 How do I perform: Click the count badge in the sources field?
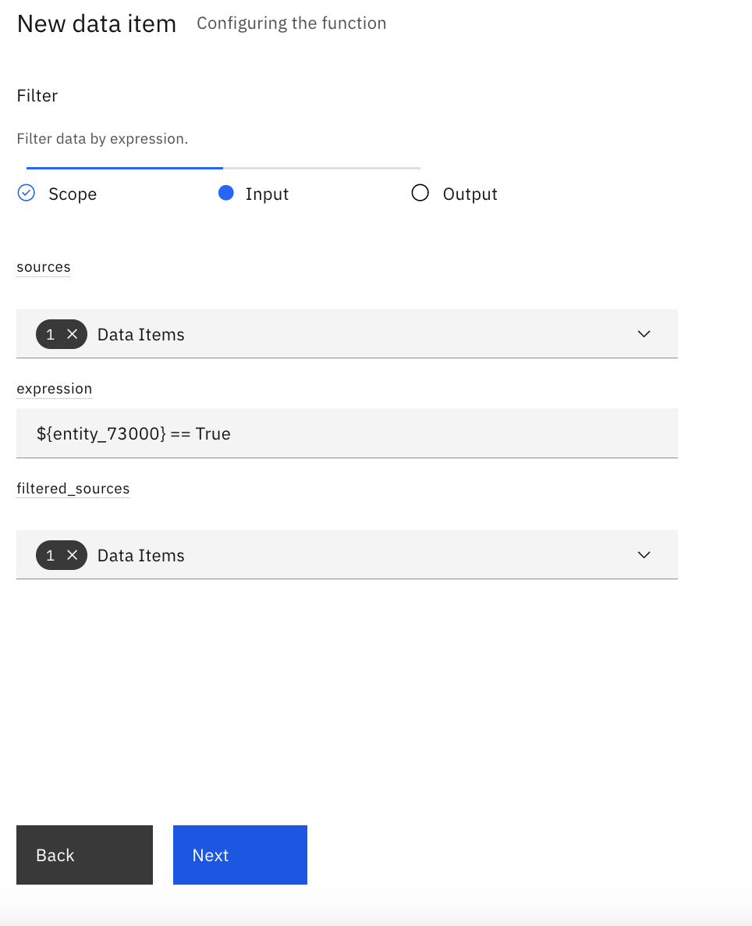coord(62,334)
